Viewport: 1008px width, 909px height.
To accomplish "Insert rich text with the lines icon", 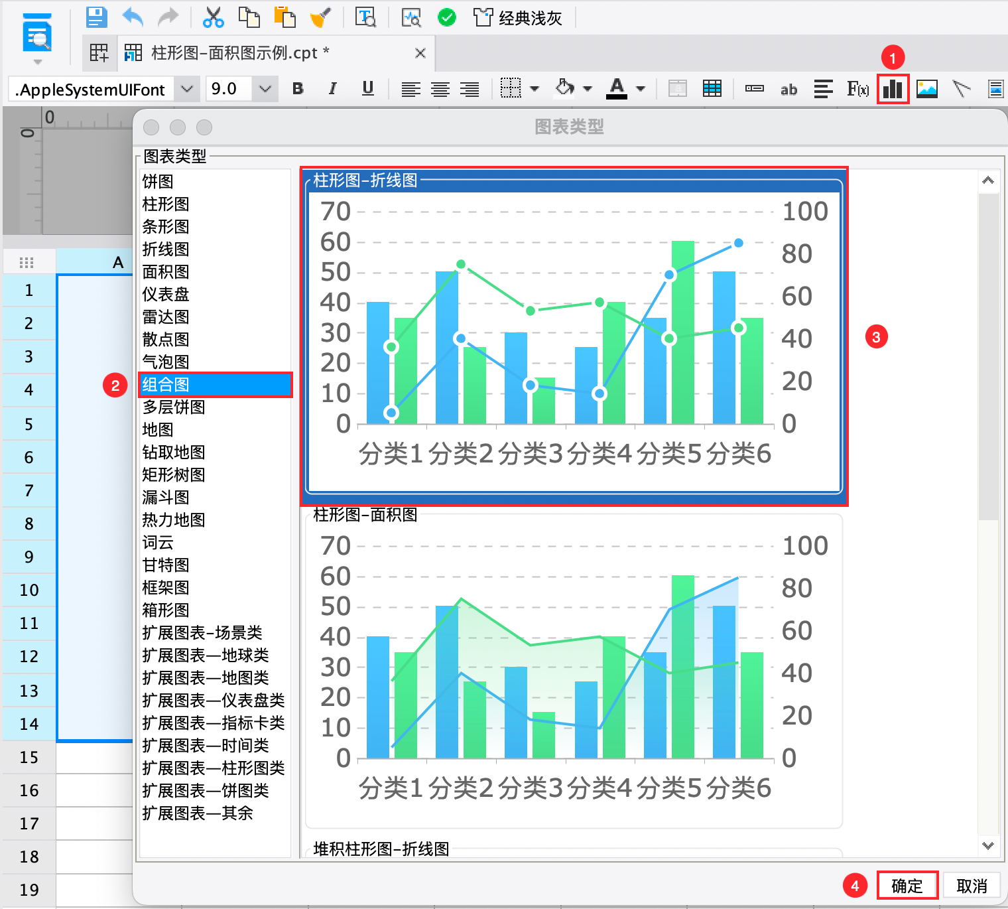I will point(824,89).
